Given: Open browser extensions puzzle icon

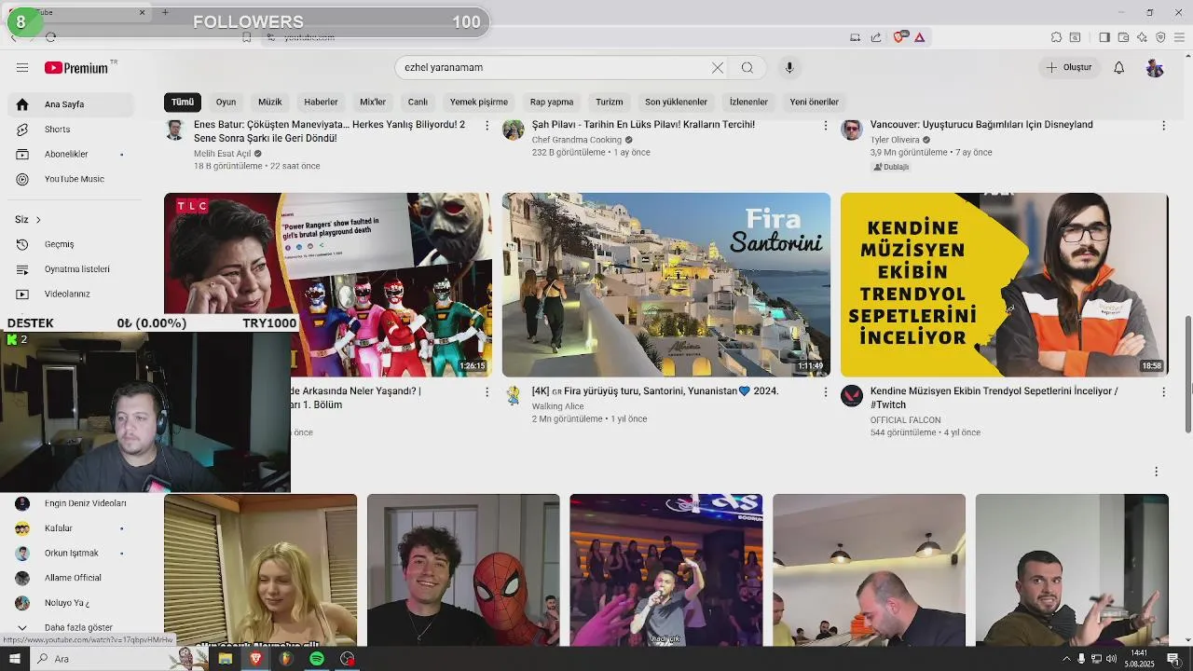Looking at the screenshot, I should [x=1056, y=37].
